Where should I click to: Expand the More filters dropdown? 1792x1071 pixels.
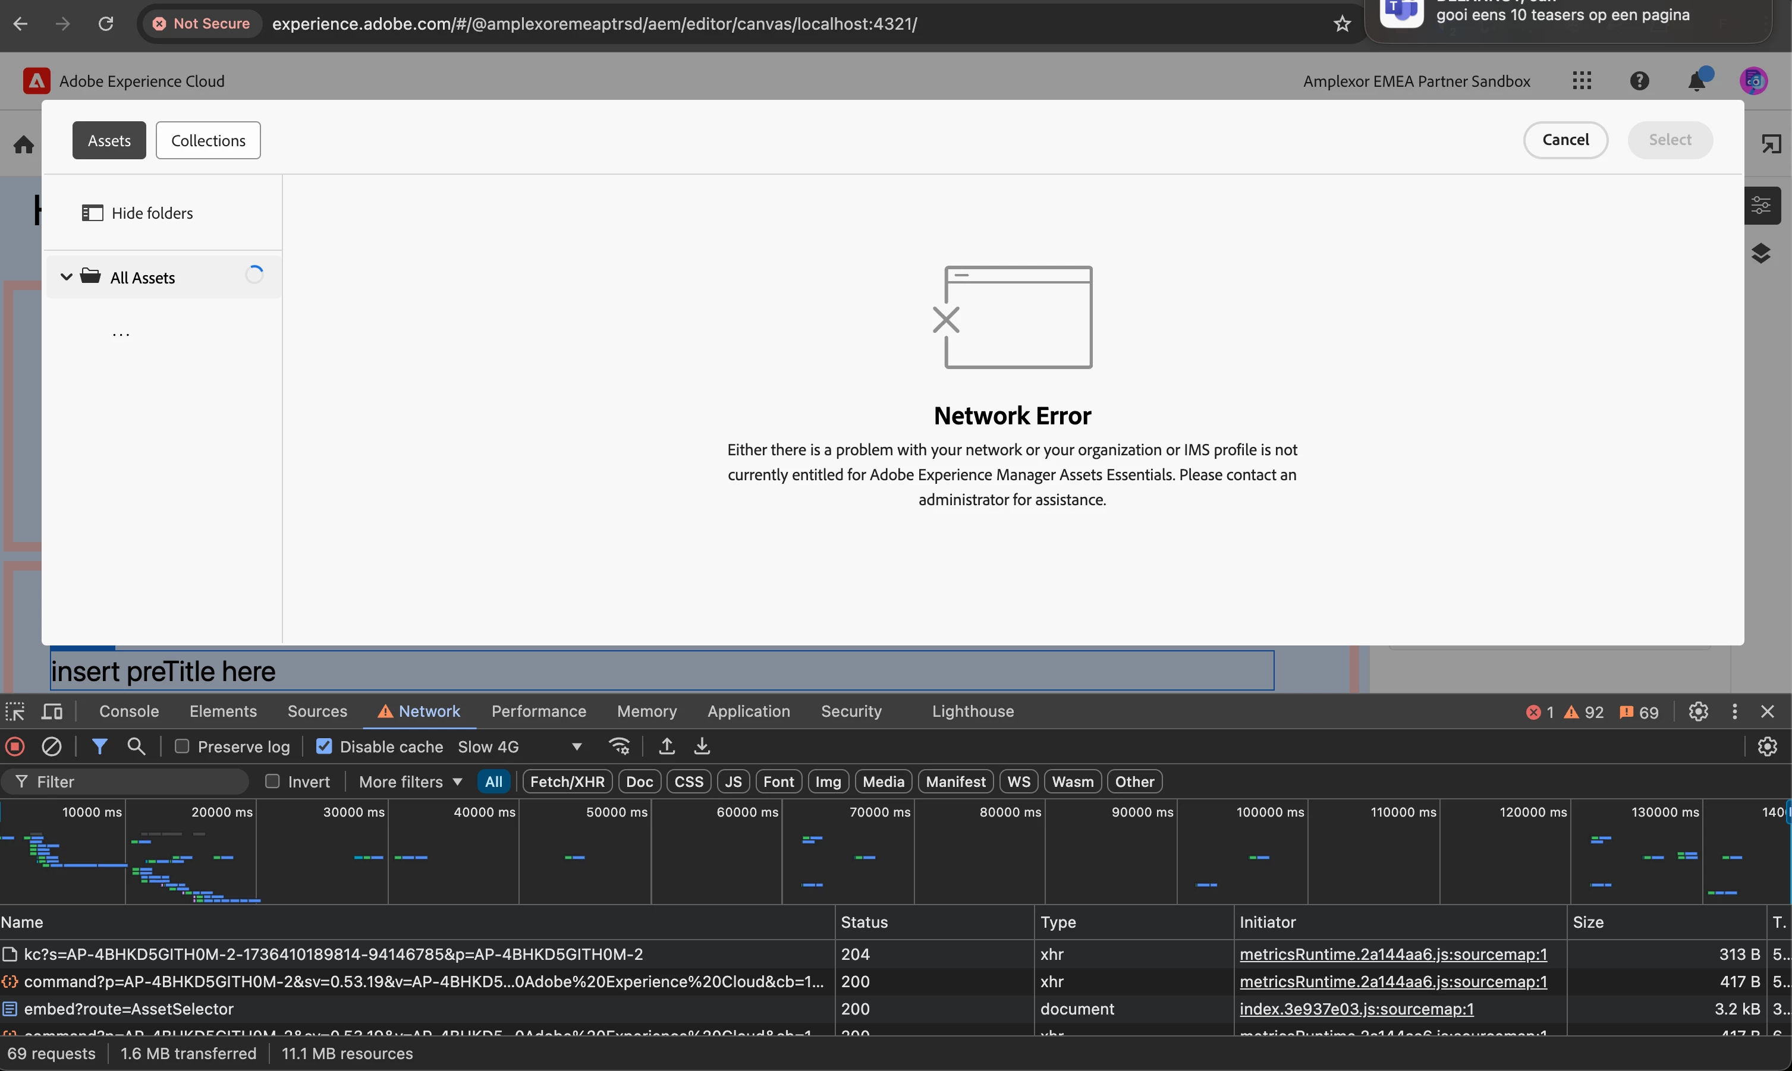pyautogui.click(x=410, y=782)
